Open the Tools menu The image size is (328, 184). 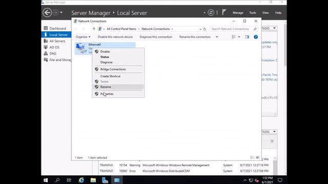point(253,13)
